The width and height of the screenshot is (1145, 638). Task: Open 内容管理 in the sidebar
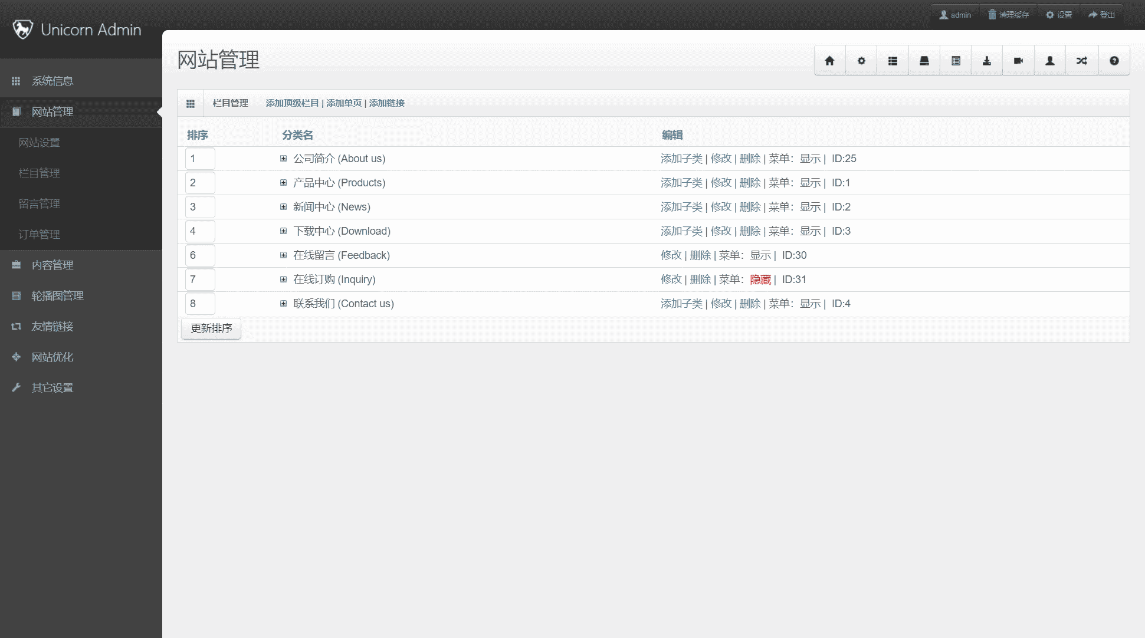coord(53,265)
